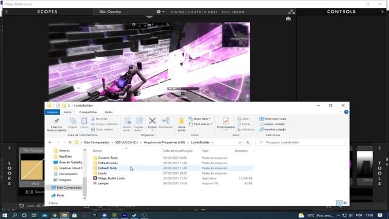Click the snapshot camera icon in Magic Bullet Looks
Viewport: 389px width, 219px height.
click(x=288, y=19)
